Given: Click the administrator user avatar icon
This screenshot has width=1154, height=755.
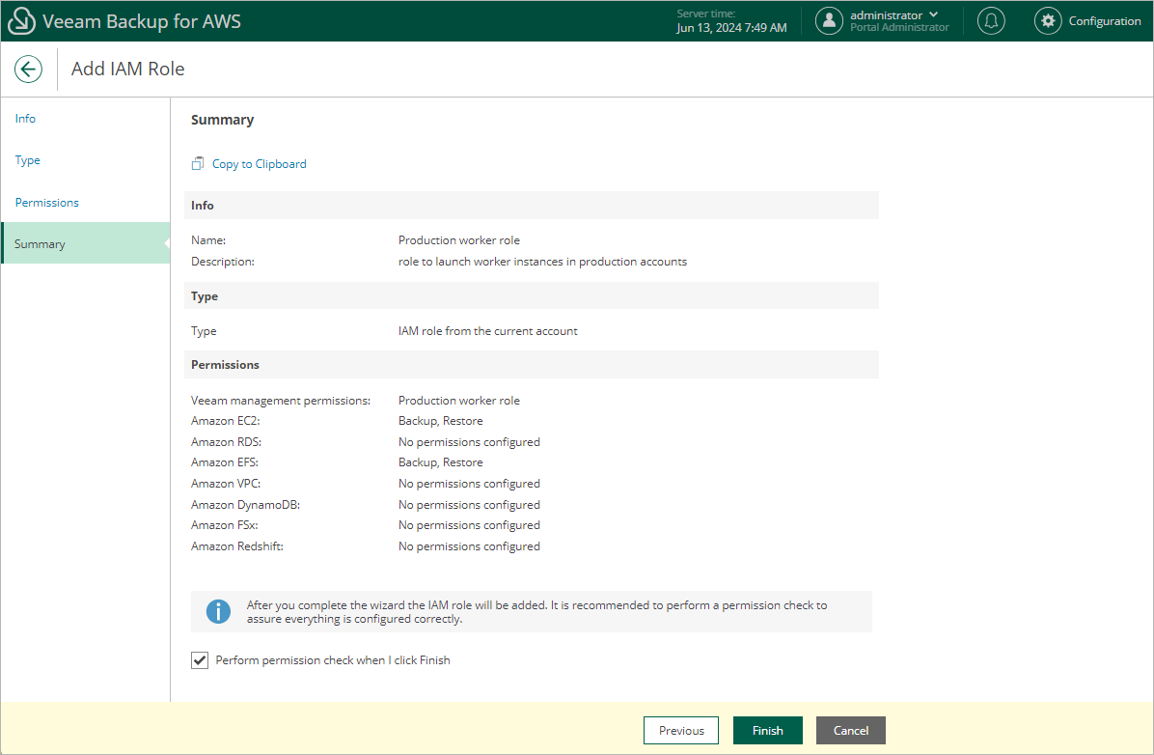Looking at the screenshot, I should pyautogui.click(x=829, y=20).
